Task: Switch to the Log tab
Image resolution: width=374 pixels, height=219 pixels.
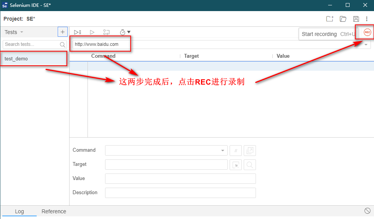Action: 19,211
